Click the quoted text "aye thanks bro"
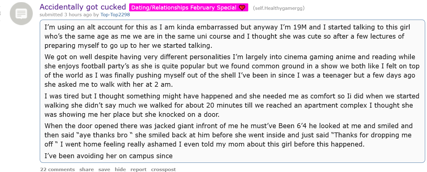427x172 pixels. (x=101, y=135)
